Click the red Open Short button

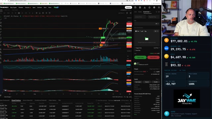[x=153, y=57]
